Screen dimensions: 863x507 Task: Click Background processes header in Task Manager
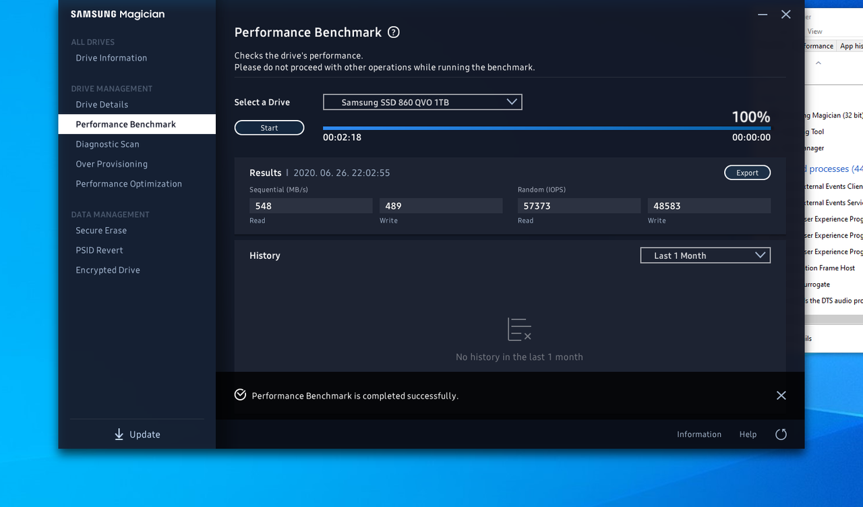(x=835, y=169)
